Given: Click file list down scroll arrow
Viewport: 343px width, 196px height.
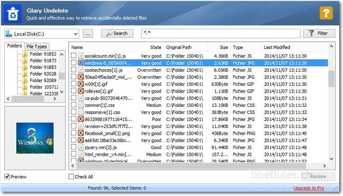Looking at the screenshot, I should [331, 159].
